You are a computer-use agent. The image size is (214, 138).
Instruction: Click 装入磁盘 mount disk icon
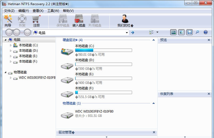[79, 19]
